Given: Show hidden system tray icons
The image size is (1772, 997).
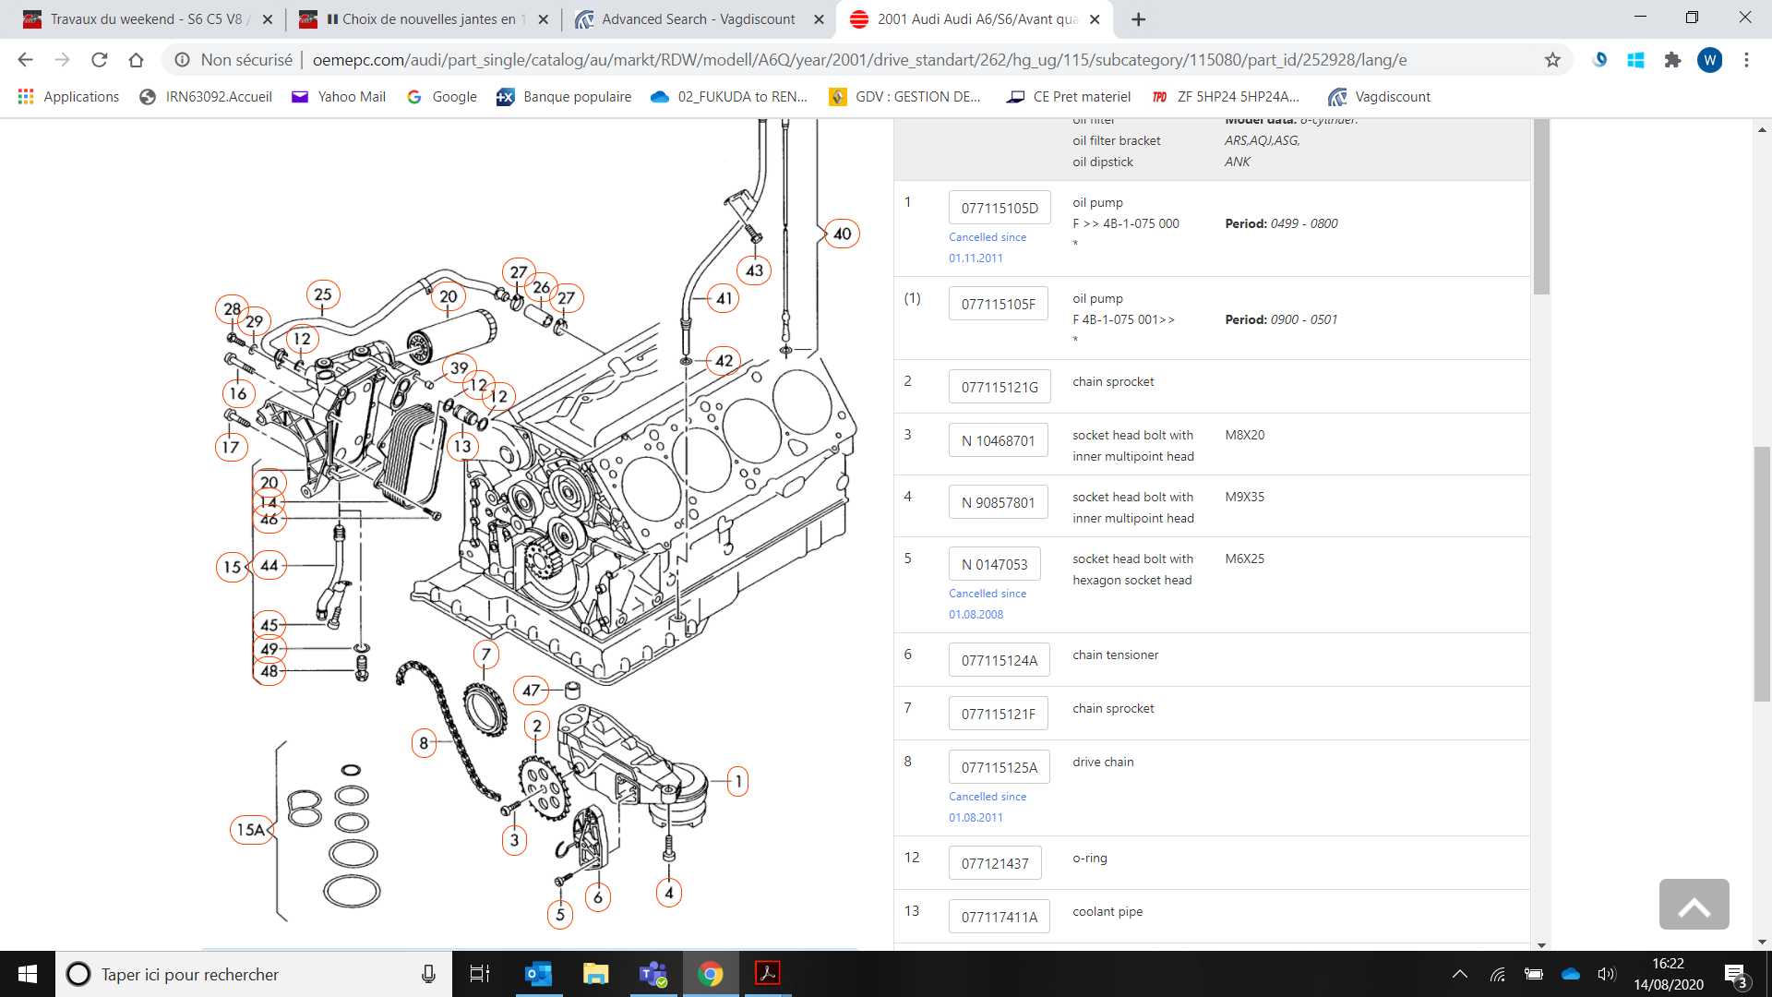Looking at the screenshot, I should [1460, 974].
